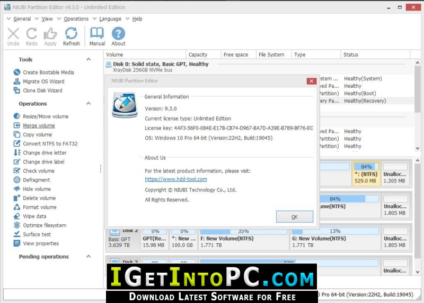Image resolution: width=424 pixels, height=303 pixels.
Task: Collapse the Operations section
Action: coord(89,104)
